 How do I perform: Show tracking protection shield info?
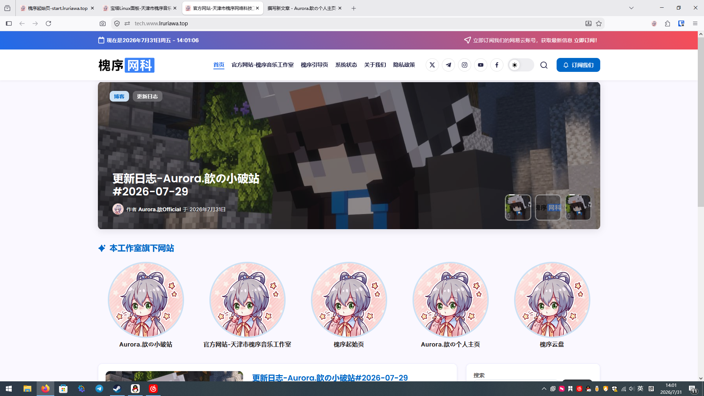click(x=117, y=23)
